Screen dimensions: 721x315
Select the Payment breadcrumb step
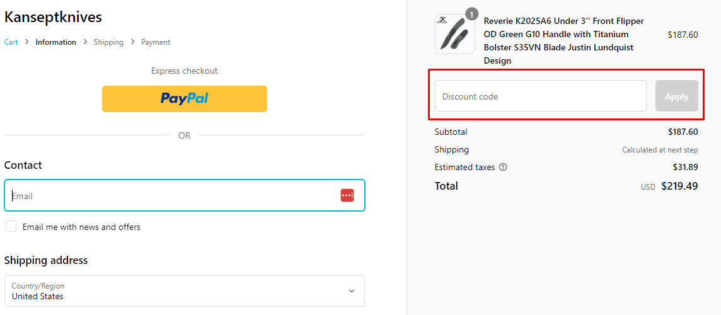[x=156, y=42]
